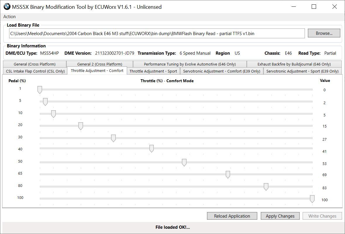
Task: Click the Reload Application button
Action: [x=232, y=216]
